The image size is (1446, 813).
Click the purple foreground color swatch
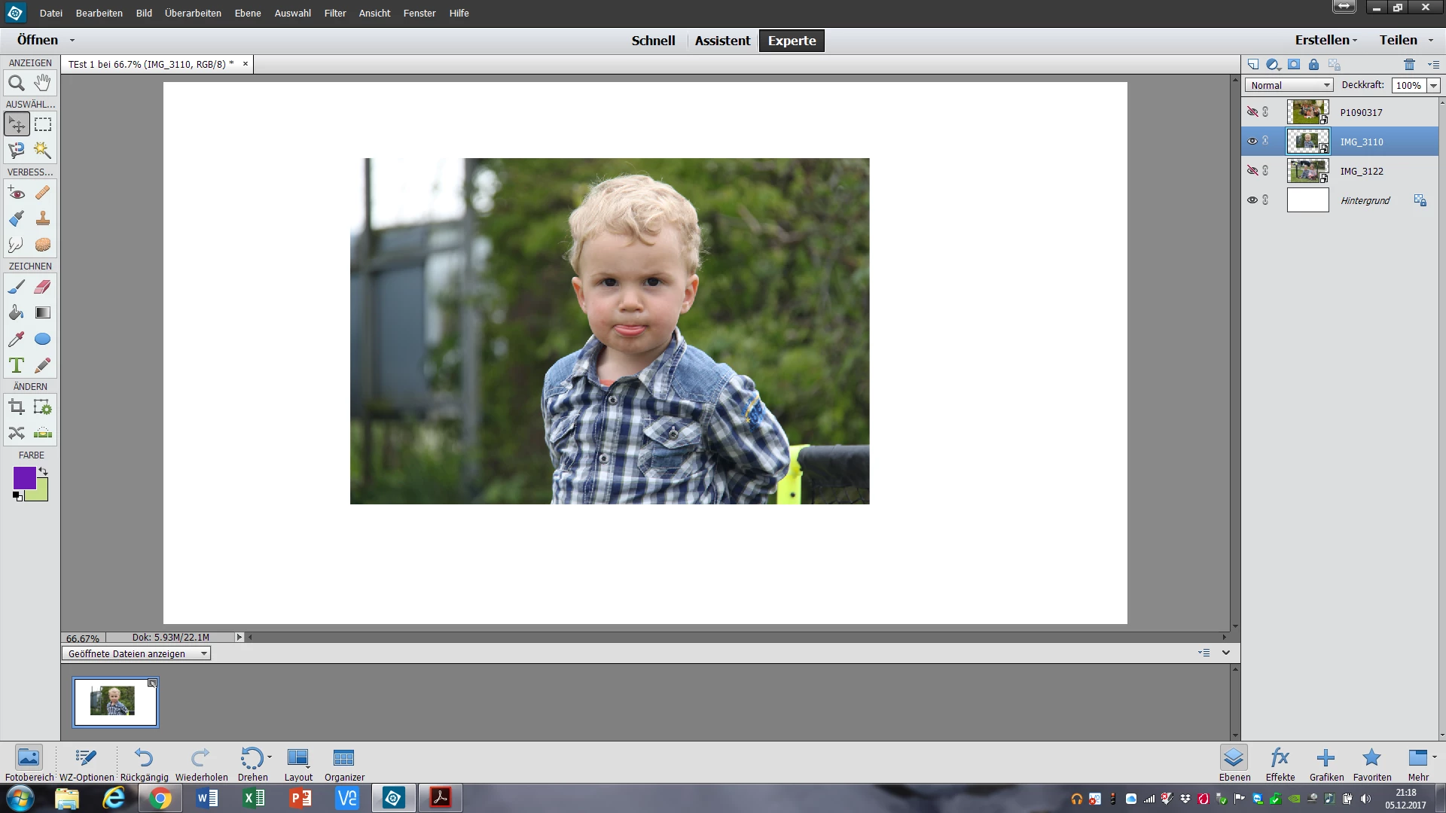click(x=23, y=477)
